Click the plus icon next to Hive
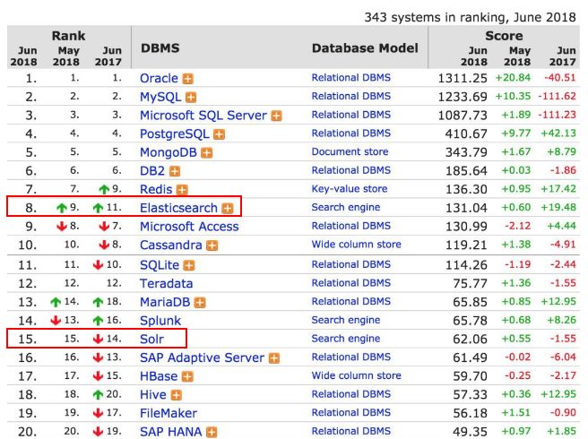 click(177, 395)
